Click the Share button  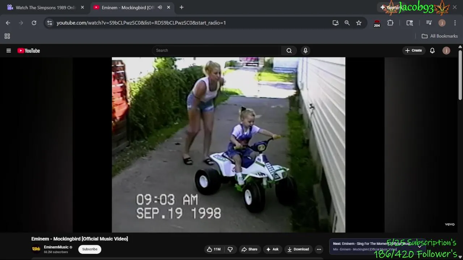click(249, 249)
